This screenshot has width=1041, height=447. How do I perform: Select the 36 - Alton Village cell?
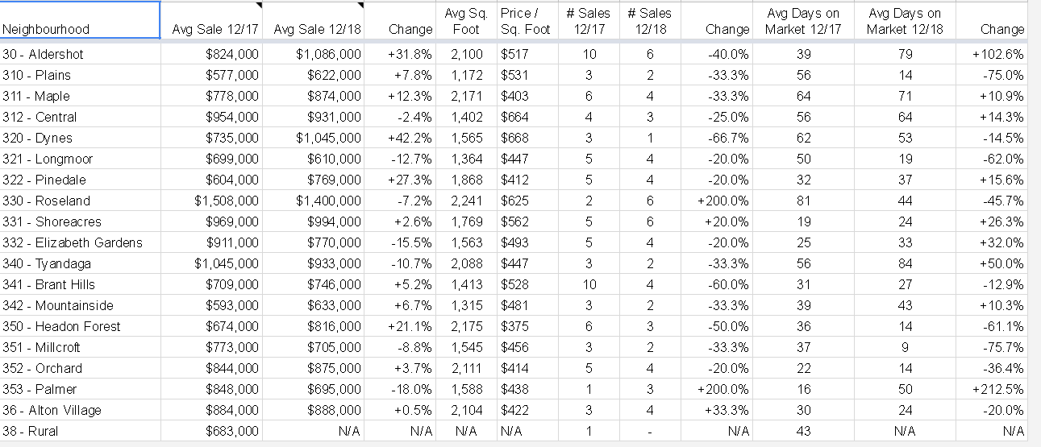tap(80, 410)
